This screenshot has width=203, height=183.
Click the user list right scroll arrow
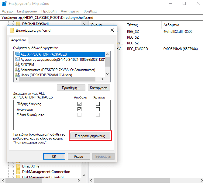[x=102, y=79]
